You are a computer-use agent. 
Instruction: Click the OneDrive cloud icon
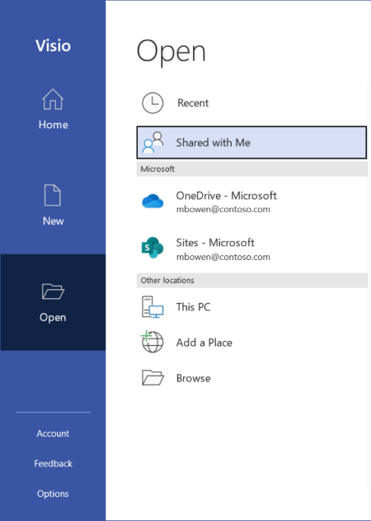tap(153, 201)
